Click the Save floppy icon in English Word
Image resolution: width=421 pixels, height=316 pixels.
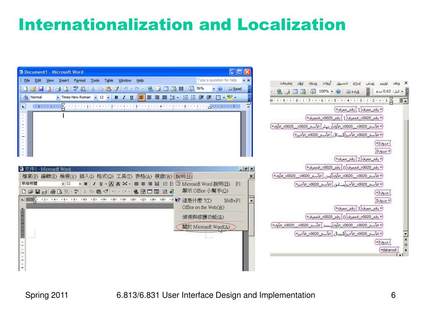(41, 89)
